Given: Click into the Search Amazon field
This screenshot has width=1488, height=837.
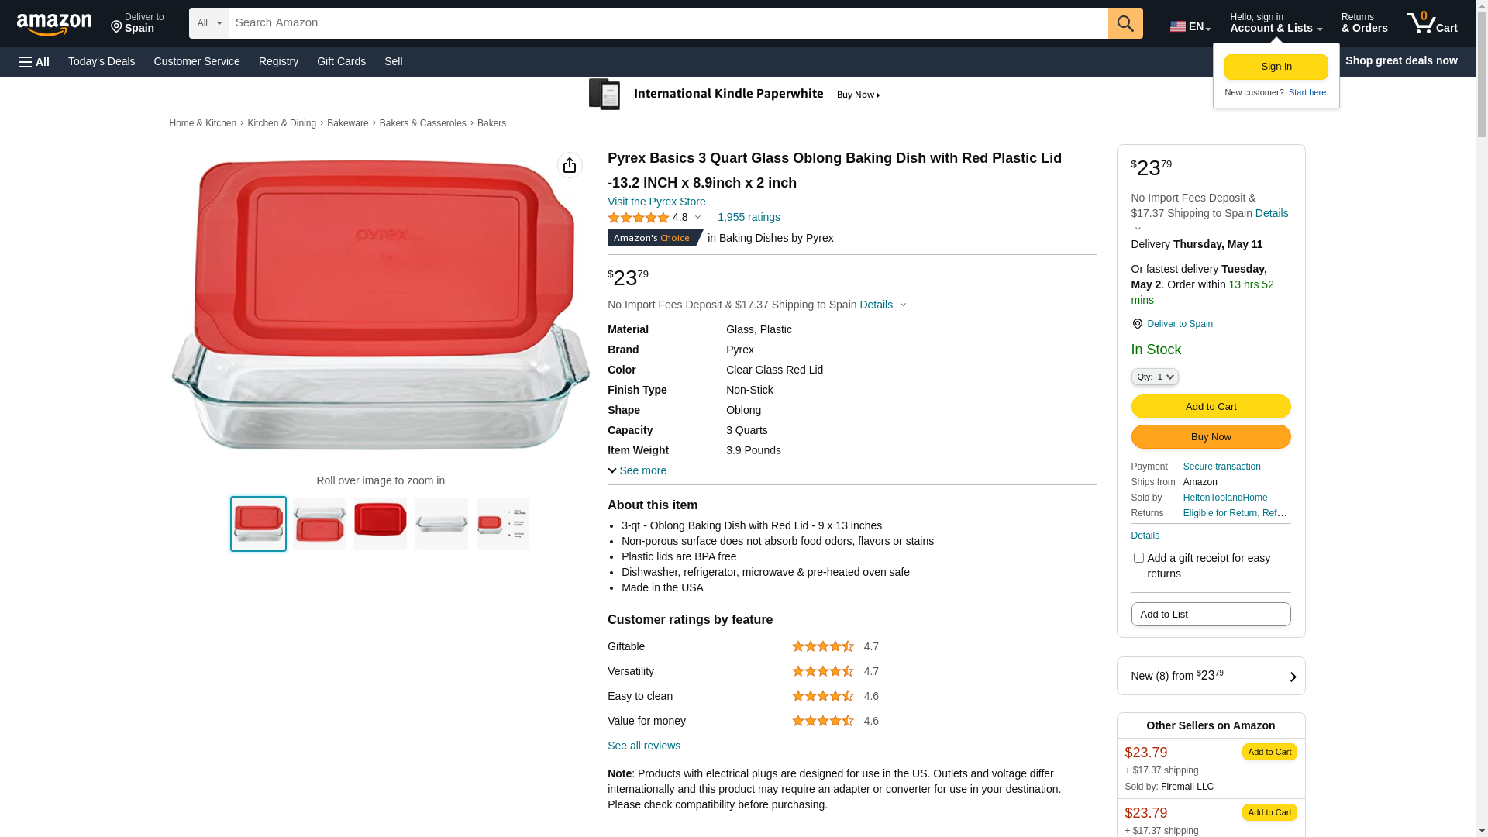Looking at the screenshot, I should tap(668, 23).
